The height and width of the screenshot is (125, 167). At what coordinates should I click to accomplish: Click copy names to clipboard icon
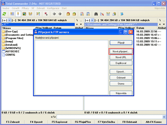coord(114,14)
